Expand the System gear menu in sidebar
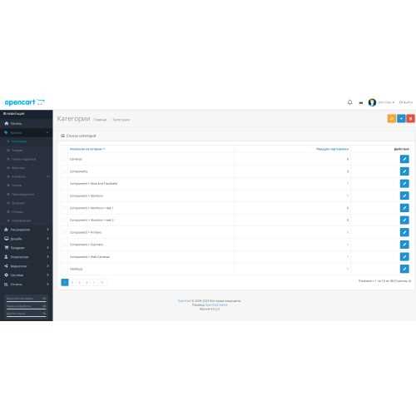 pos(27,275)
